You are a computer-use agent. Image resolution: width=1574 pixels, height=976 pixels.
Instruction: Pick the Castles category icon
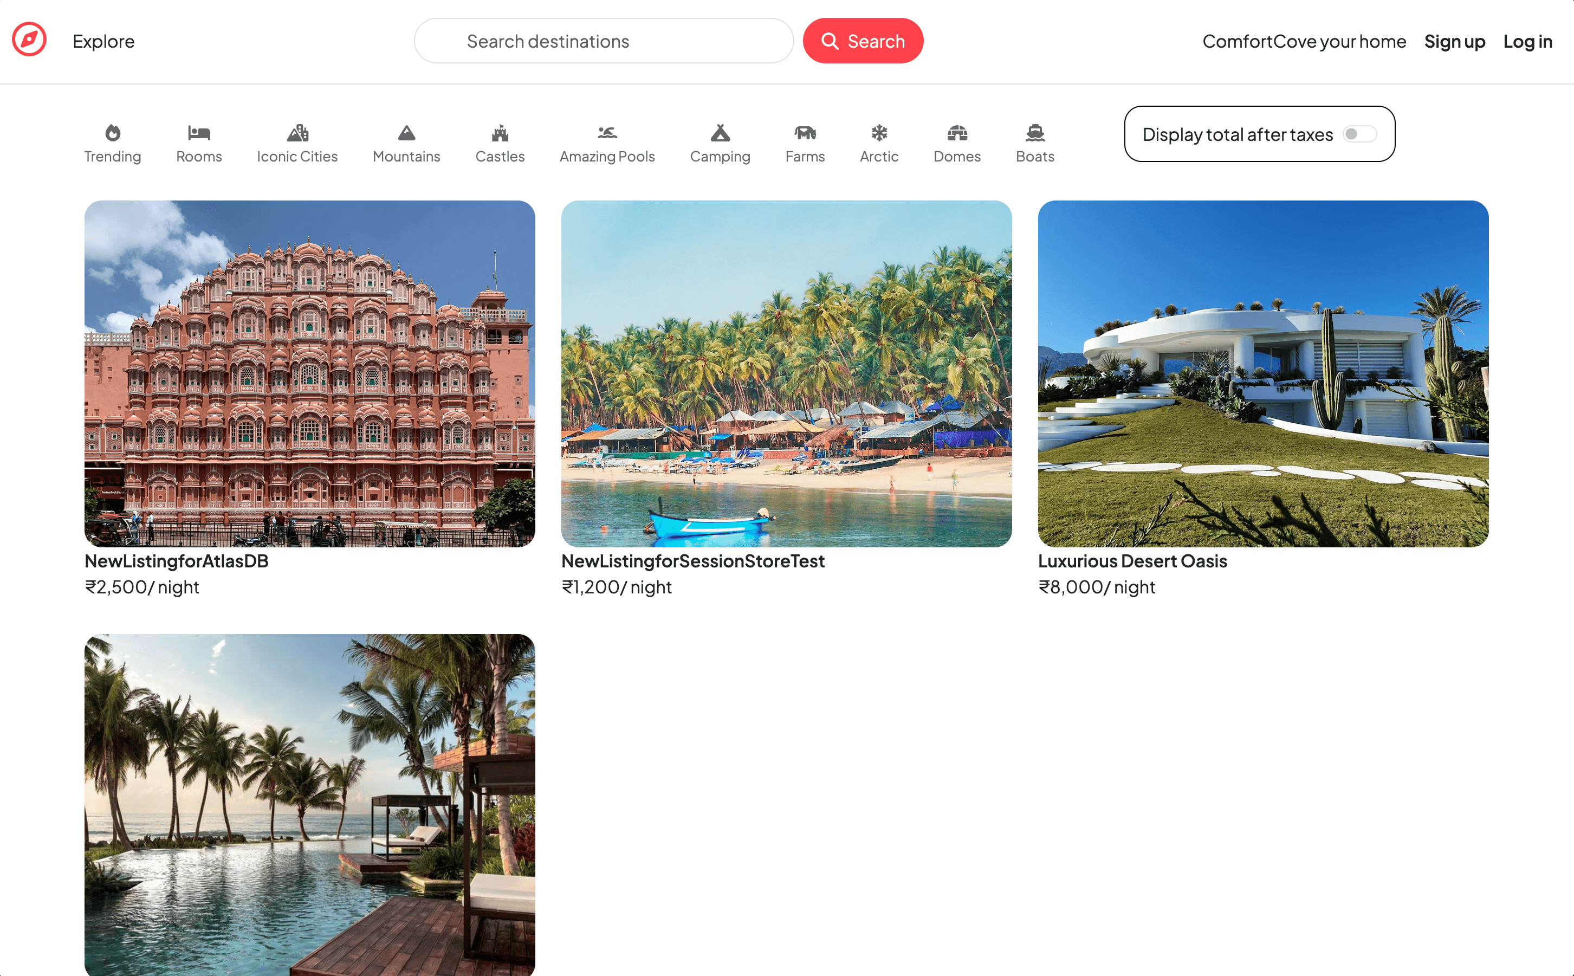tap(500, 133)
